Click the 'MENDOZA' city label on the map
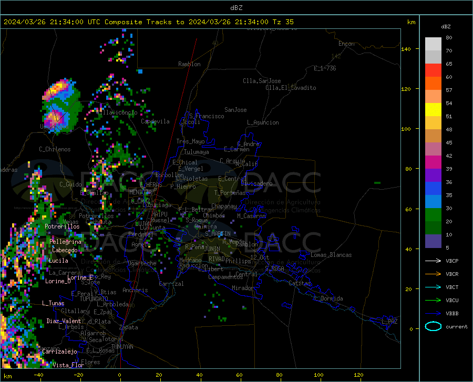The width and height of the screenshot is (473, 382). tap(140, 192)
